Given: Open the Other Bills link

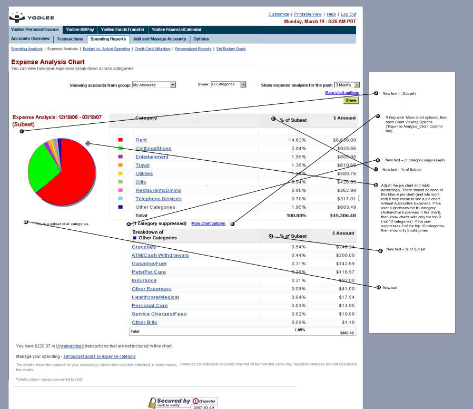Looking at the screenshot, I should 144,323.
